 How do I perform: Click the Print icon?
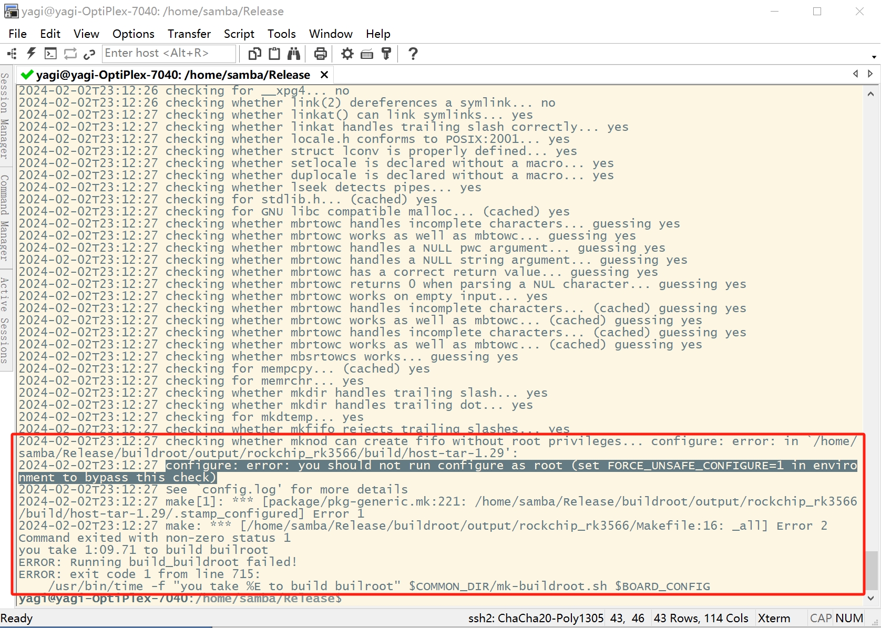point(320,54)
